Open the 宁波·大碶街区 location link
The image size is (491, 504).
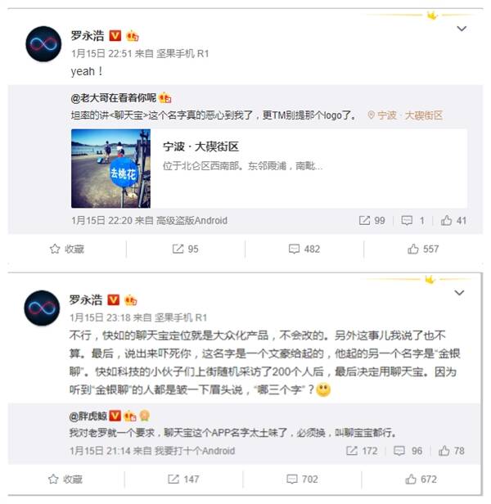[x=405, y=115]
